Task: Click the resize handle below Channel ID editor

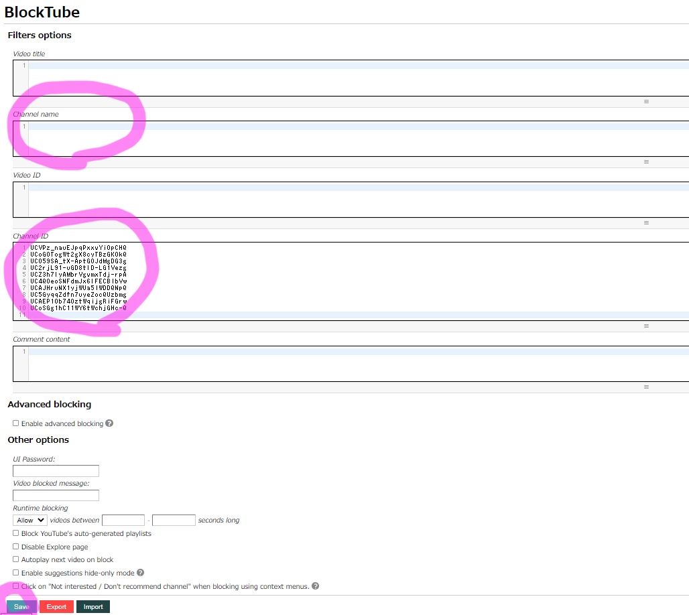Action: tap(646, 326)
